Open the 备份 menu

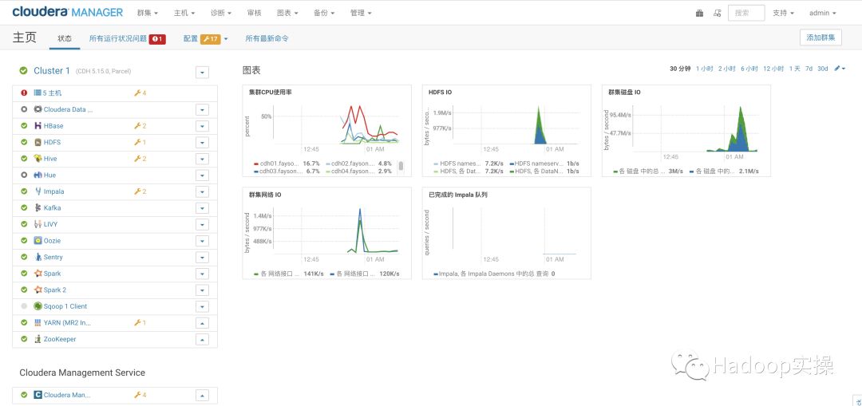tap(324, 13)
